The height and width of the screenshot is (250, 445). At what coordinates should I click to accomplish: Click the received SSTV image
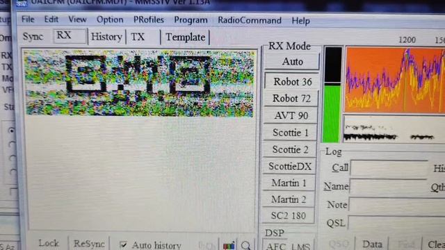[x=140, y=83]
